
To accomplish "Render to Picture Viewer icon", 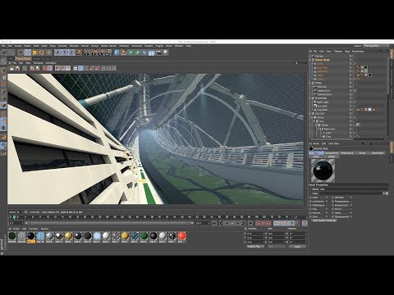I will click(94, 52).
